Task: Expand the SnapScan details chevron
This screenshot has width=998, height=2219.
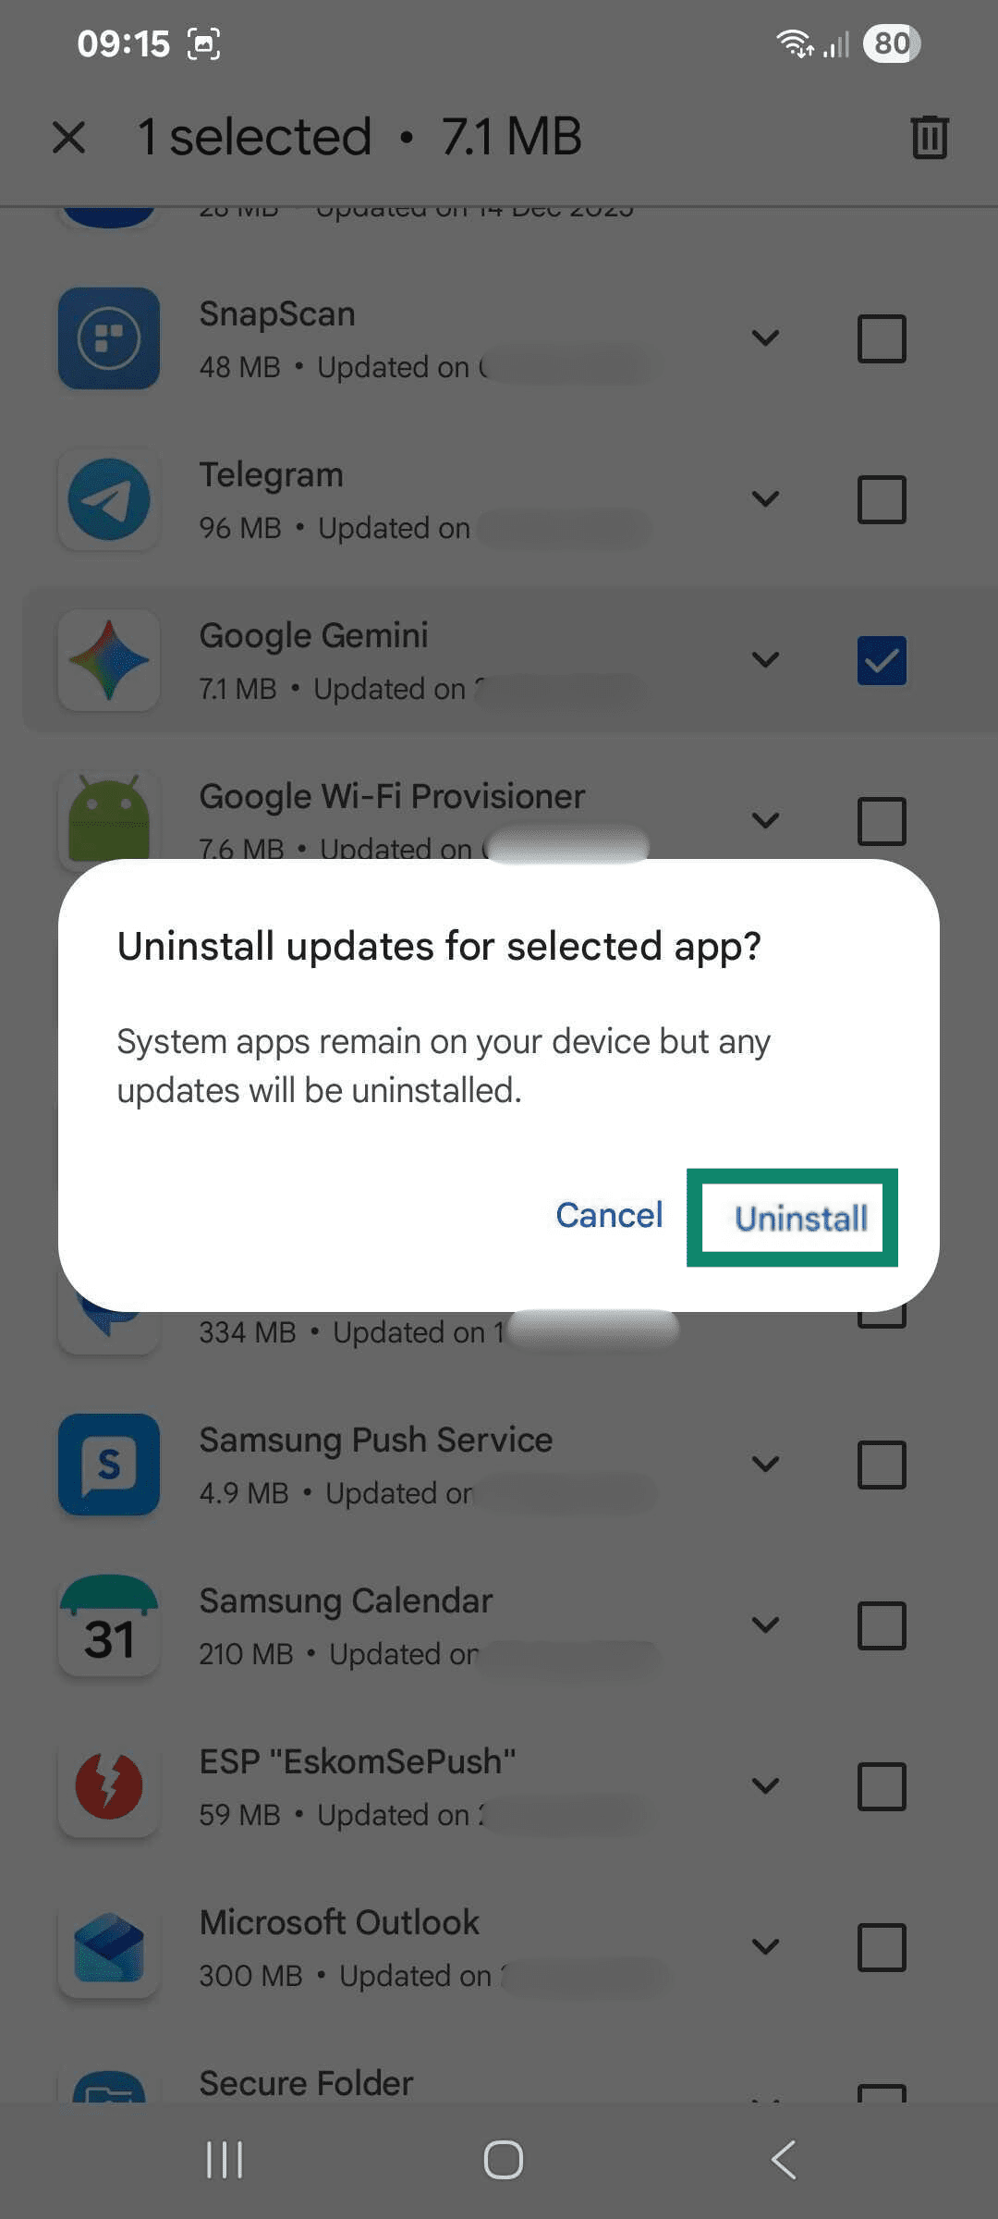Action: [x=765, y=338]
